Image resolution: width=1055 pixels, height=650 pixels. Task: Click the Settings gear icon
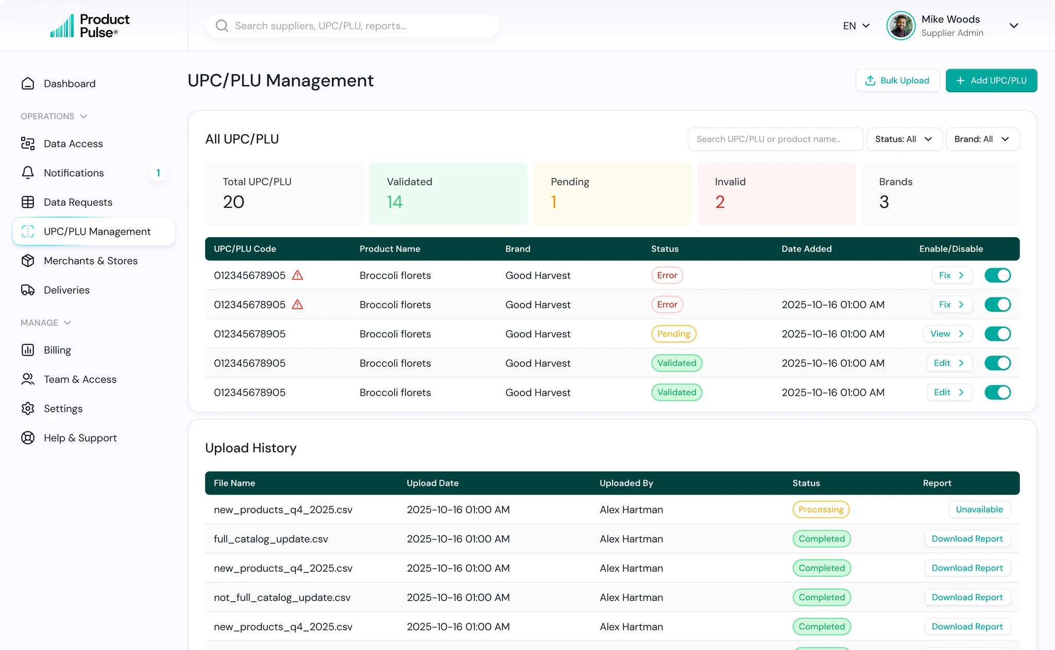[x=28, y=409]
